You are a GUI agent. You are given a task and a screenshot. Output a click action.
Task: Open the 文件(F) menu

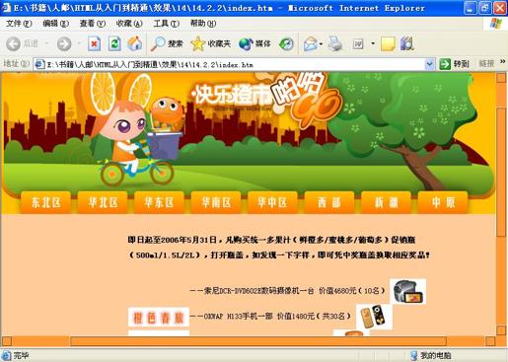(x=19, y=24)
